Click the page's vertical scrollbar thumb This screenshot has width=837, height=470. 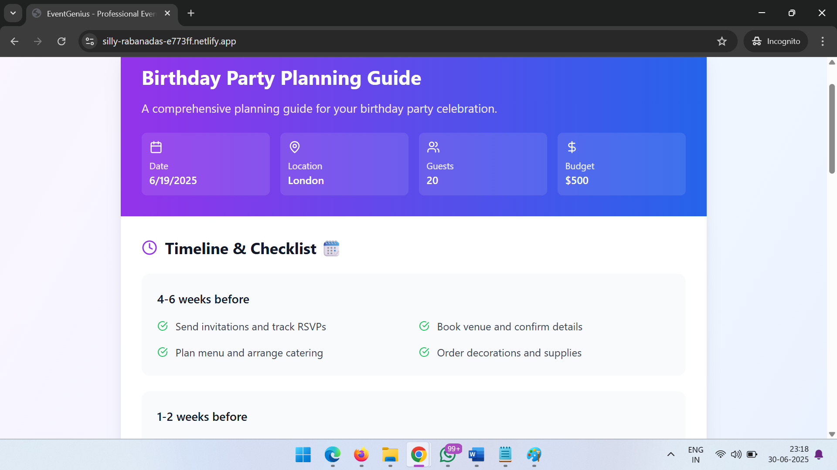click(x=832, y=129)
